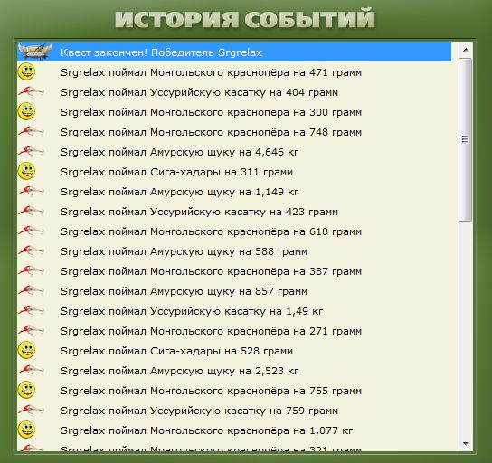Click the lure icon beside the 759 грамм касатка
This screenshot has width=492, height=463.
click(x=31, y=410)
